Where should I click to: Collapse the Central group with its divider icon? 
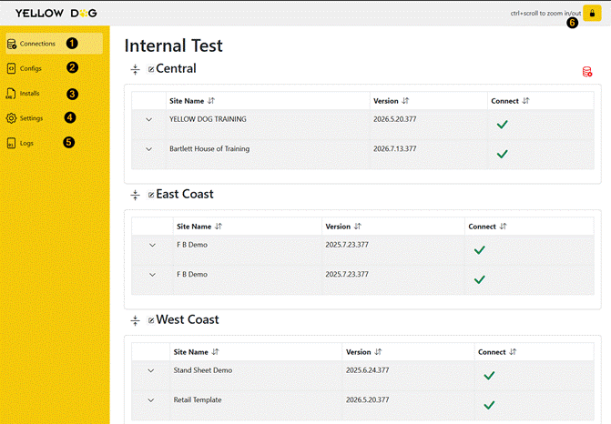click(135, 69)
